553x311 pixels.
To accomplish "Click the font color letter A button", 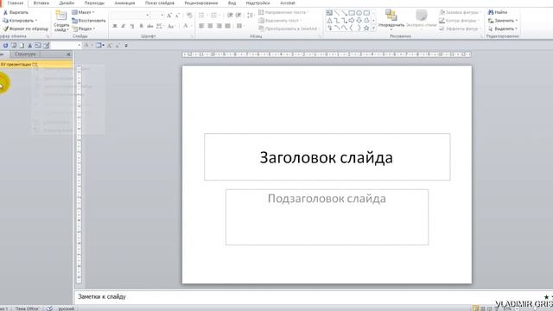I will coord(186,26).
